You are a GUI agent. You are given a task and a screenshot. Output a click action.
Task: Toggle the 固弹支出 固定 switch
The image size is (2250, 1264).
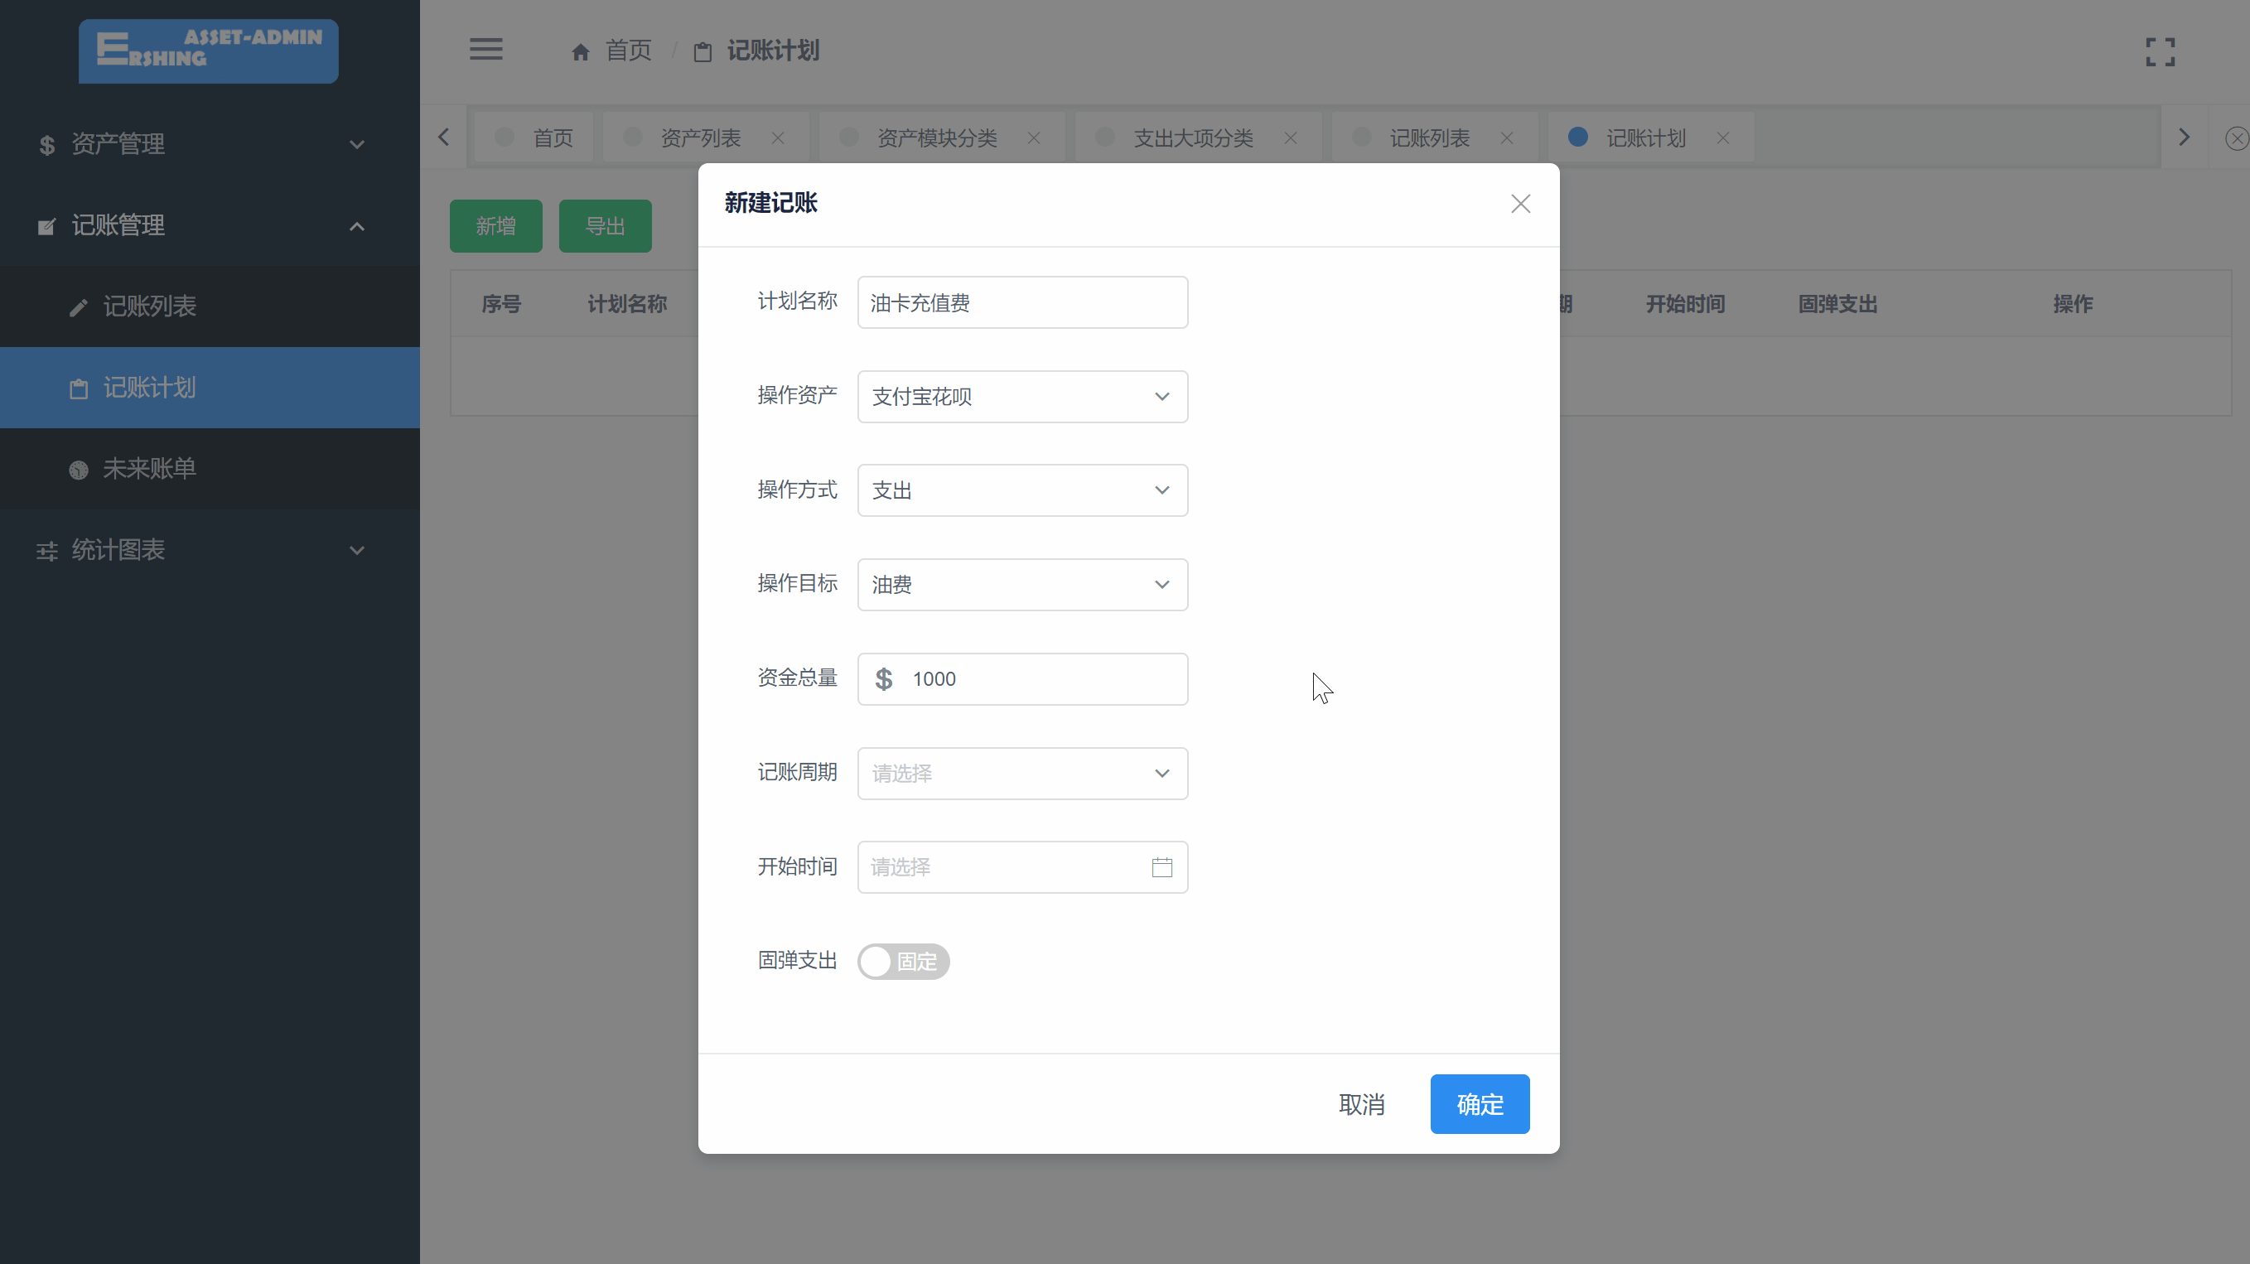(x=903, y=962)
